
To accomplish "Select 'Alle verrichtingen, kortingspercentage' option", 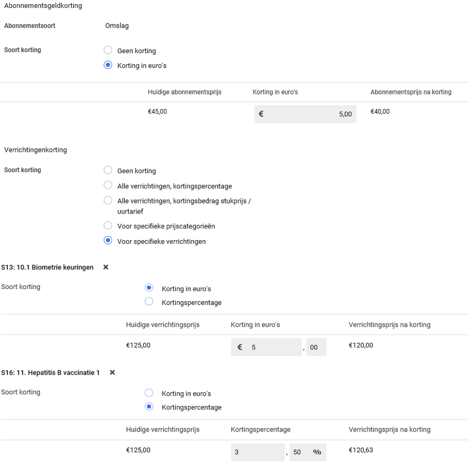I will 108,185.
